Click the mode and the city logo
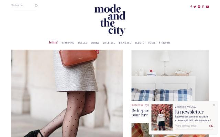This screenshot has height=137, width=220. (x=110, y=20)
